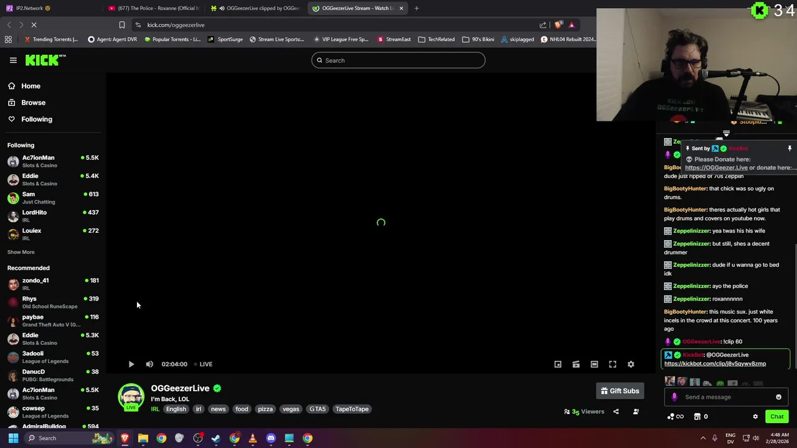Screen dimensions: 797x448
Task: Enter fullscreen video mode
Action: pos(613,364)
